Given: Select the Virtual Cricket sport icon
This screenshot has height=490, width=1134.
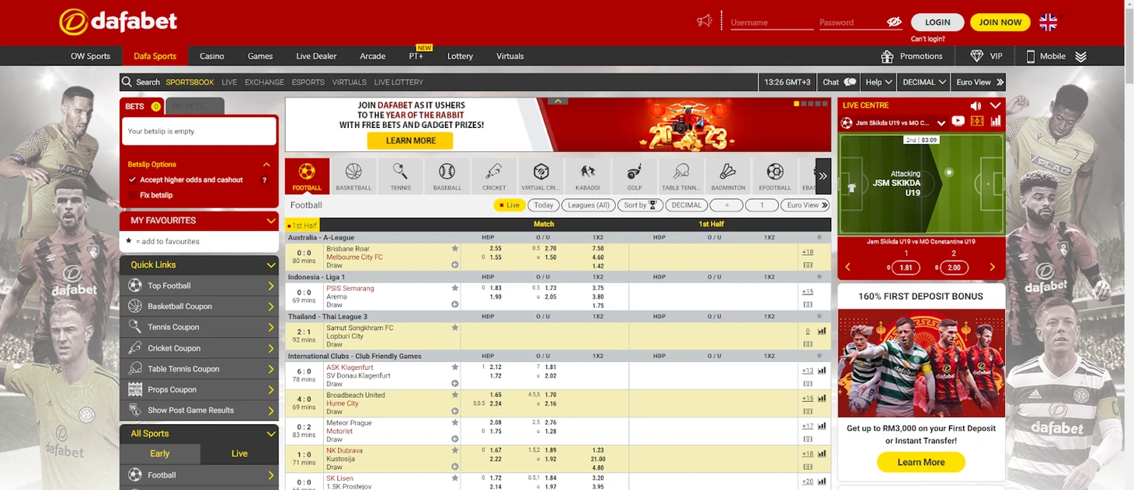Looking at the screenshot, I should [541, 176].
